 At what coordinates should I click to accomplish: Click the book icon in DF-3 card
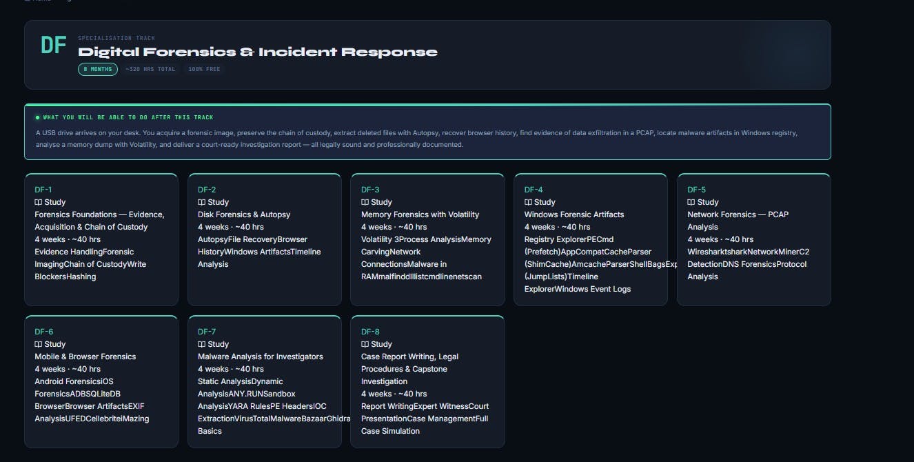click(x=365, y=202)
